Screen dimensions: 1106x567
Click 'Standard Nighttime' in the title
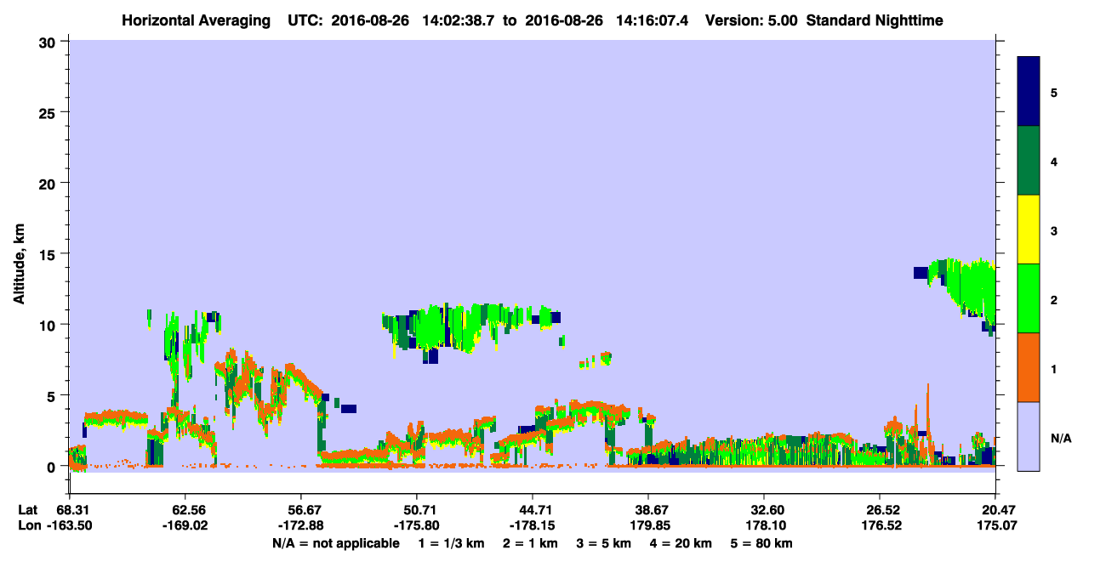pyautogui.click(x=874, y=20)
